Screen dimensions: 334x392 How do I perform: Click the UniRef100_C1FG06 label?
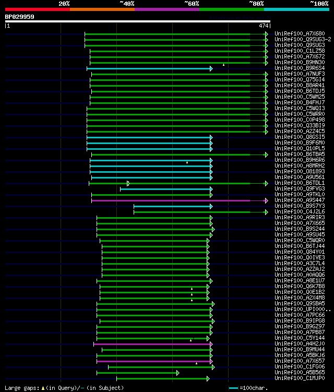300,367
